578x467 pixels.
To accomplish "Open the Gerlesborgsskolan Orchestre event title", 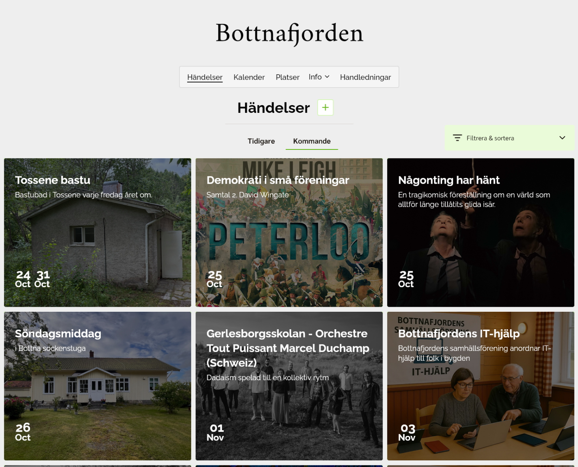I will pos(288,348).
